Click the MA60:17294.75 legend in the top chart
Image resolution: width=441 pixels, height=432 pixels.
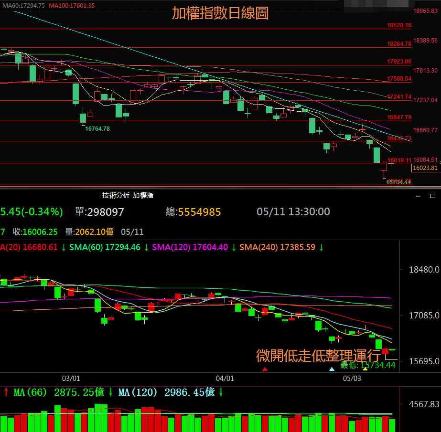pos(23,6)
